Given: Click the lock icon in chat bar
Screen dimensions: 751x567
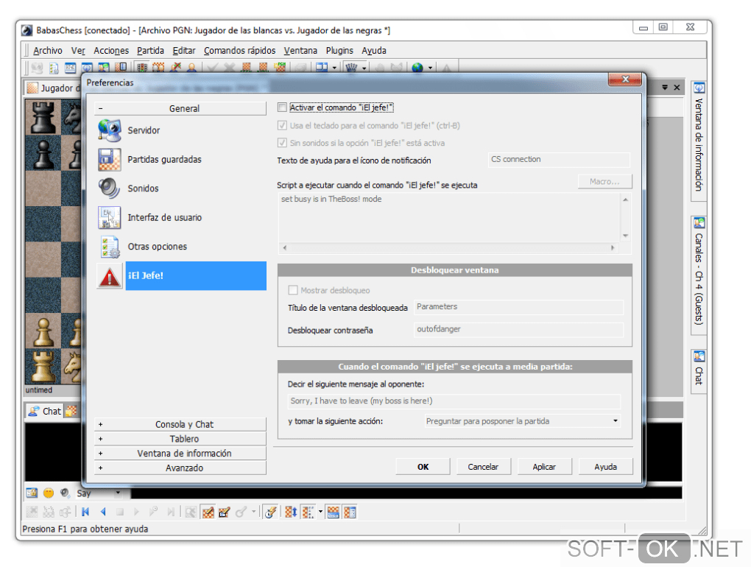Looking at the screenshot, I should point(32,493).
